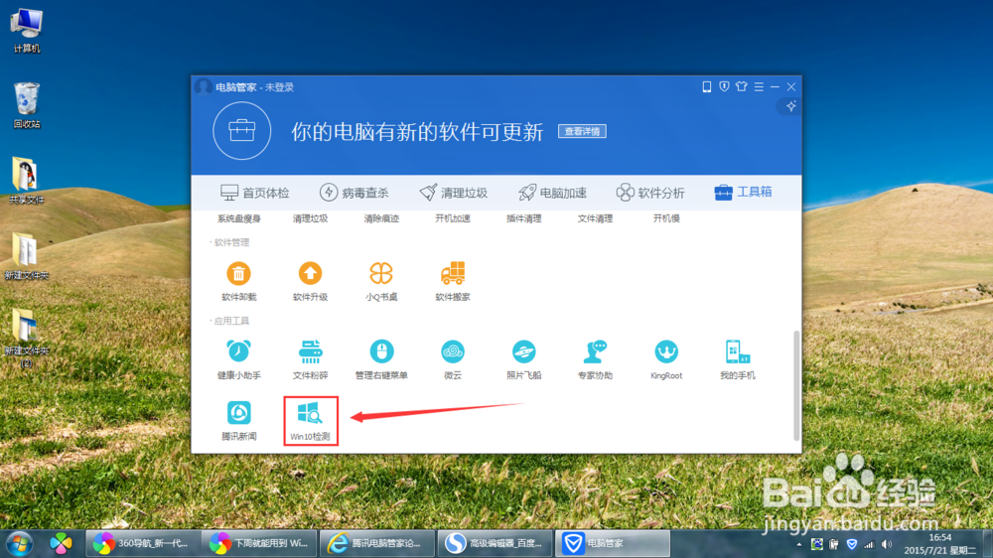Switch to 首页体检 tab
This screenshot has width=993, height=558.
coord(254,193)
